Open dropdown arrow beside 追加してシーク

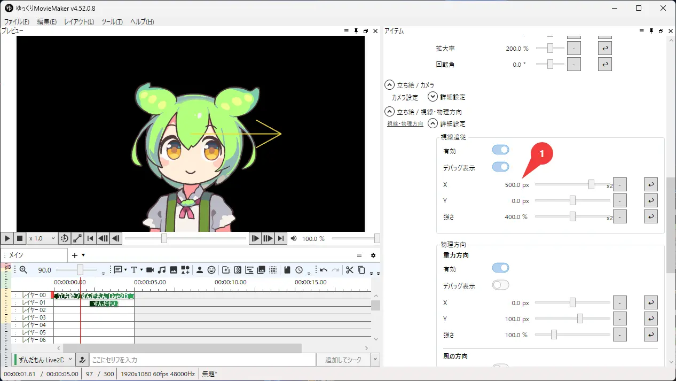[x=375, y=360]
